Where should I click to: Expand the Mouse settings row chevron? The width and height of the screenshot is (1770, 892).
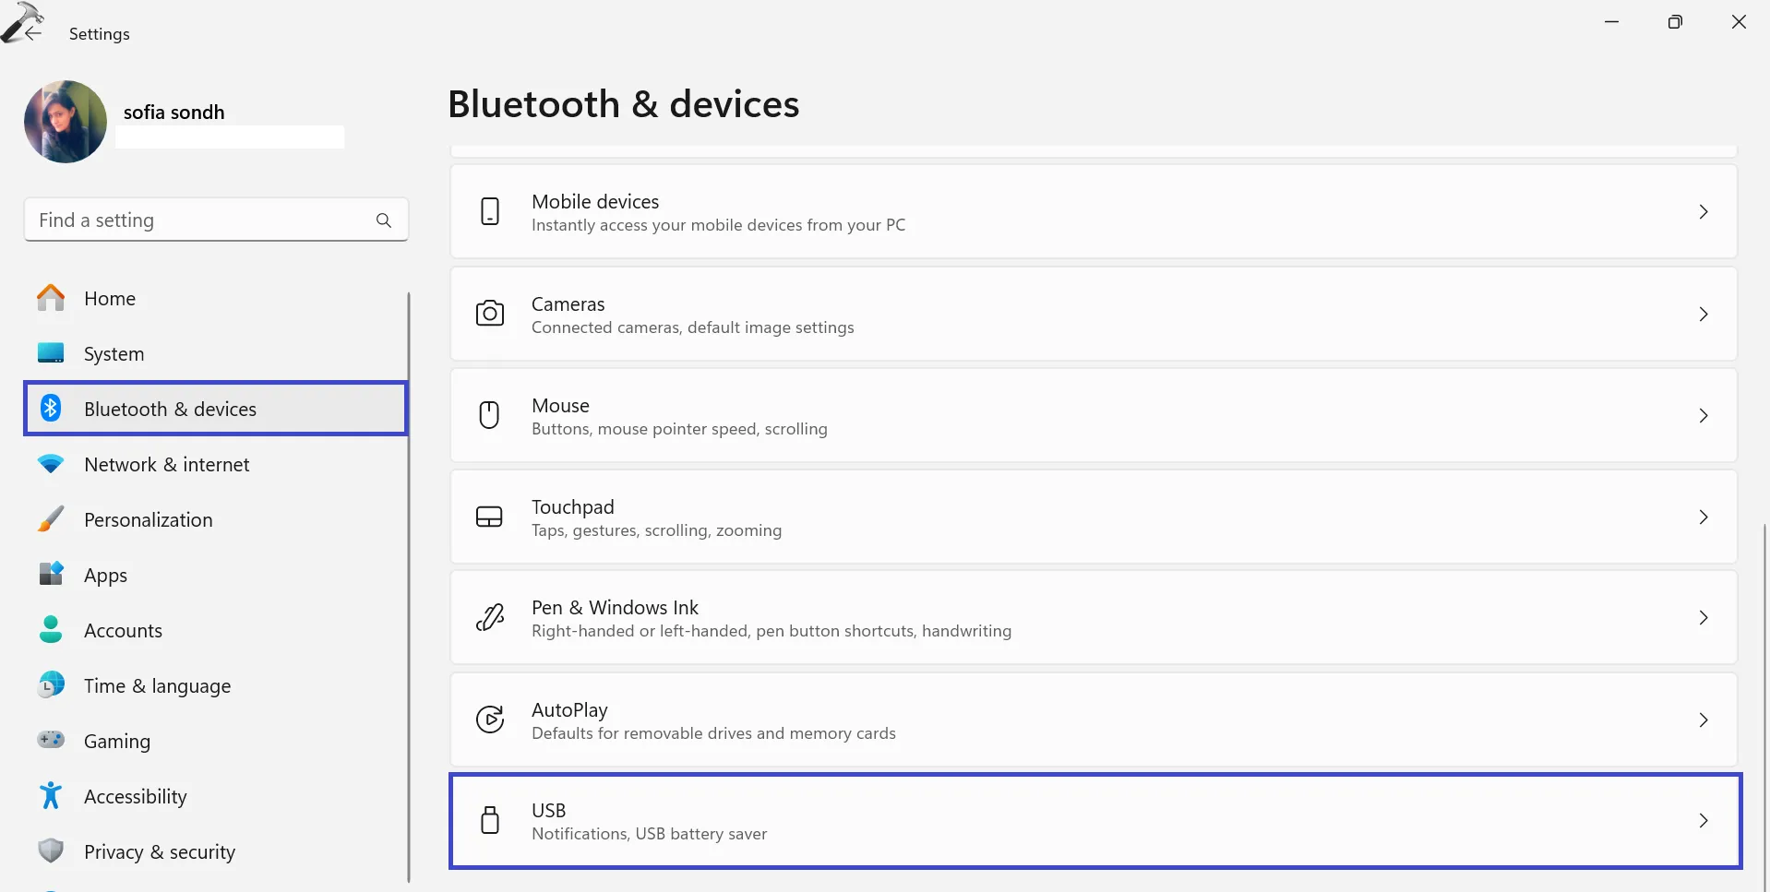(1703, 415)
